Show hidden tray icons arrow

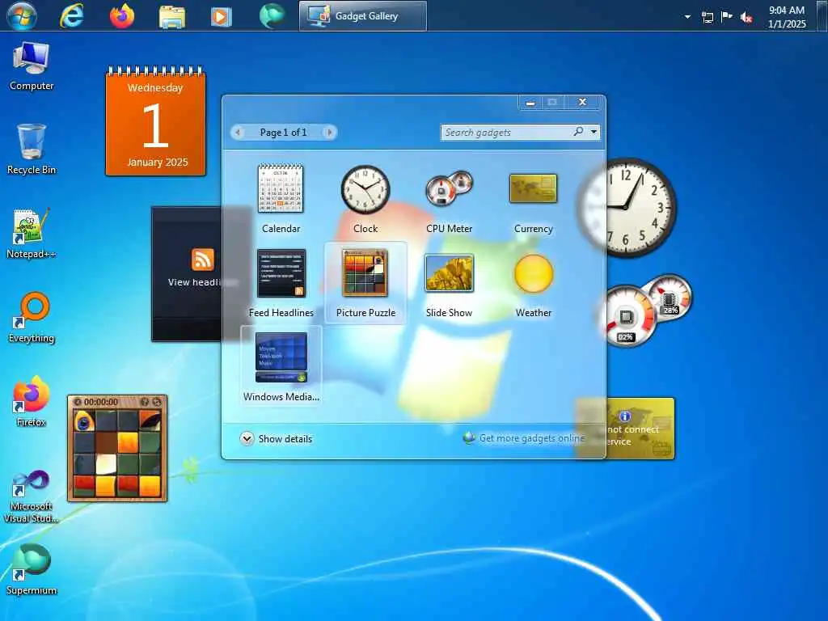coord(687,17)
